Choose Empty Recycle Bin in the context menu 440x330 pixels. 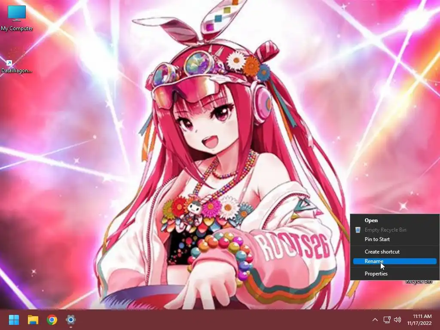click(394, 230)
